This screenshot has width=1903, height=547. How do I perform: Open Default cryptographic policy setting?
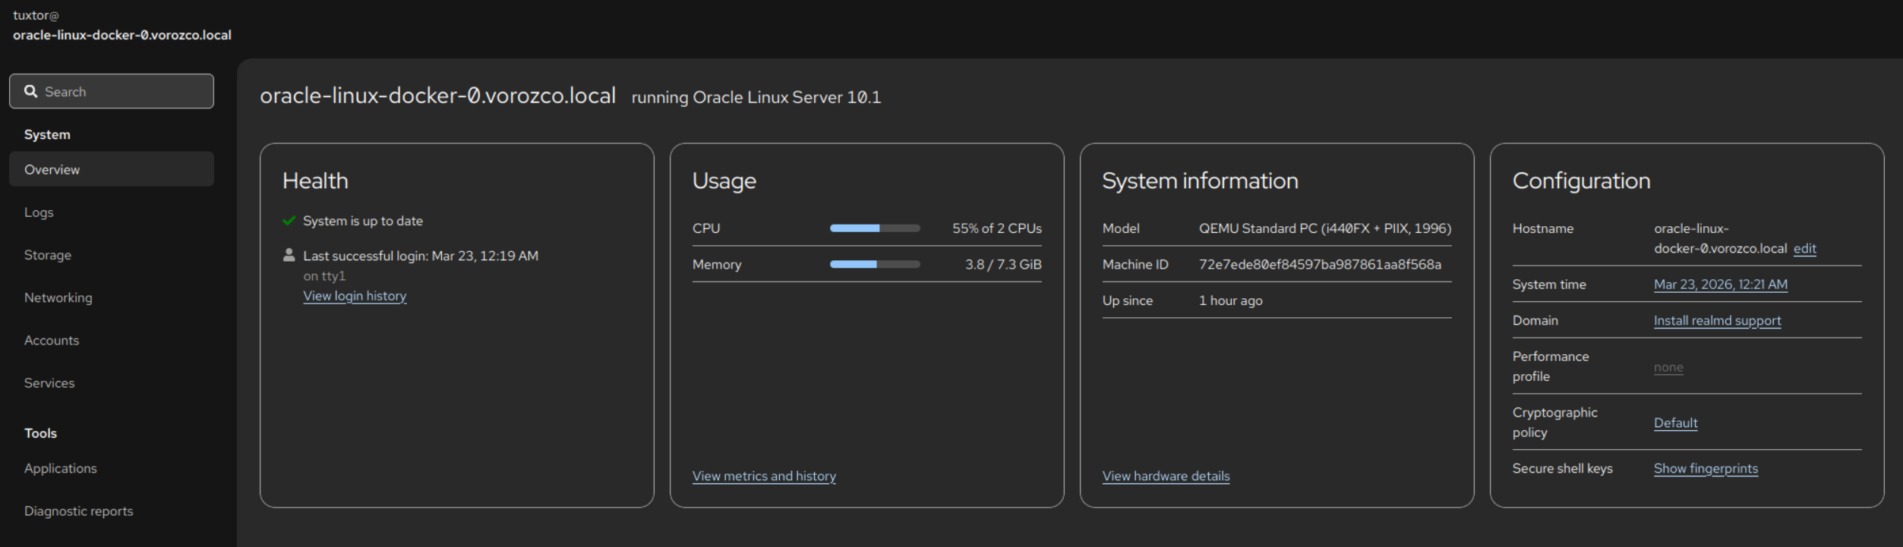tap(1675, 423)
